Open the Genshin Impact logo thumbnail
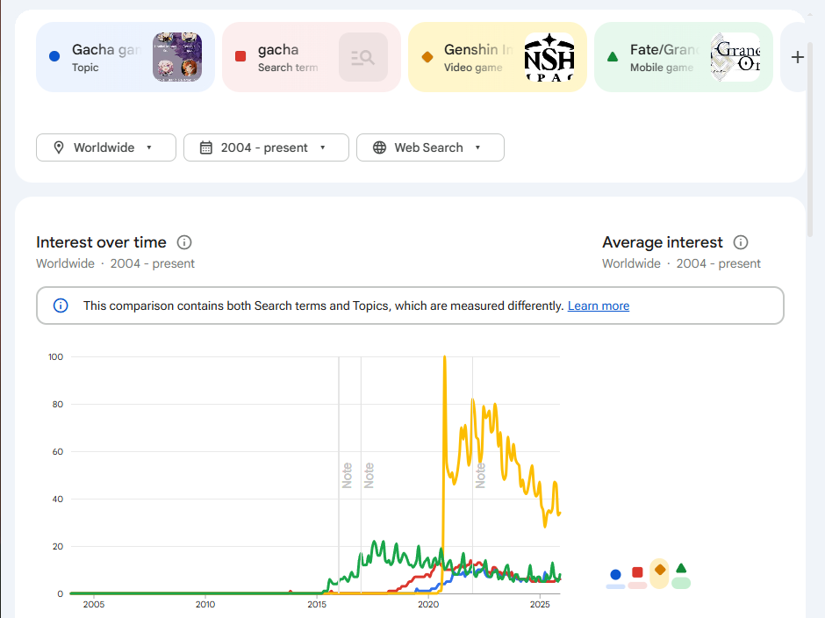 [549, 57]
